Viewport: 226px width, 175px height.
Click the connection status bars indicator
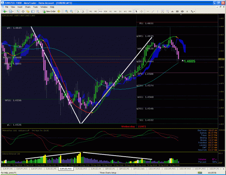[200, 173]
